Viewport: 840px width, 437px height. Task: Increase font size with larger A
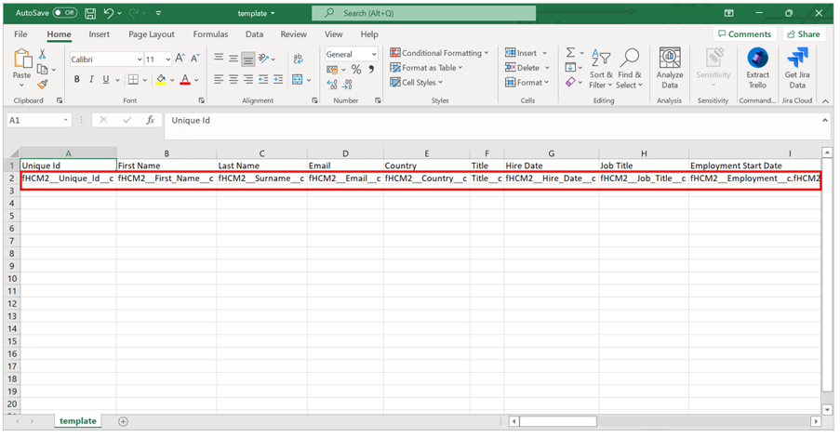[x=180, y=59]
